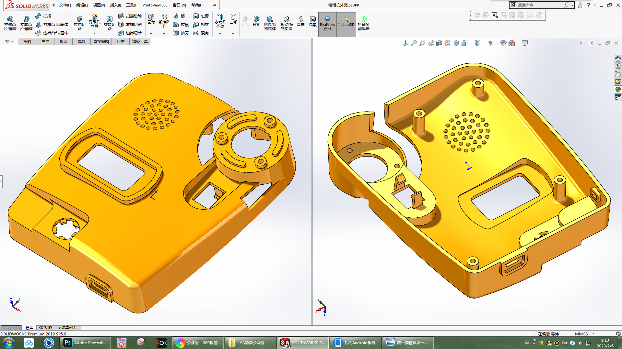Select the Split (分割) tool
This screenshot has width=622, height=349.
(x=256, y=21)
